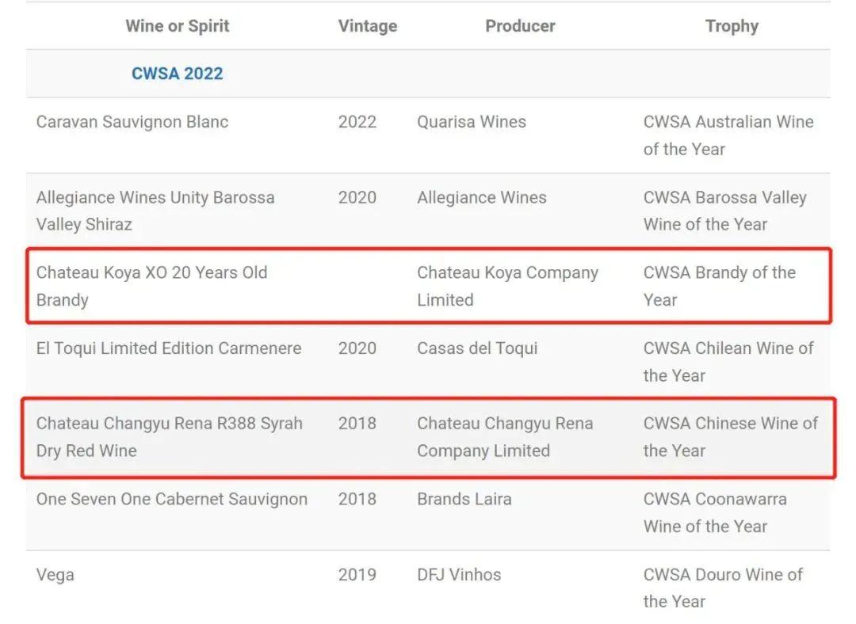Click the Vintage column header
Image resolution: width=856 pixels, height=624 pixels.
[x=367, y=26]
